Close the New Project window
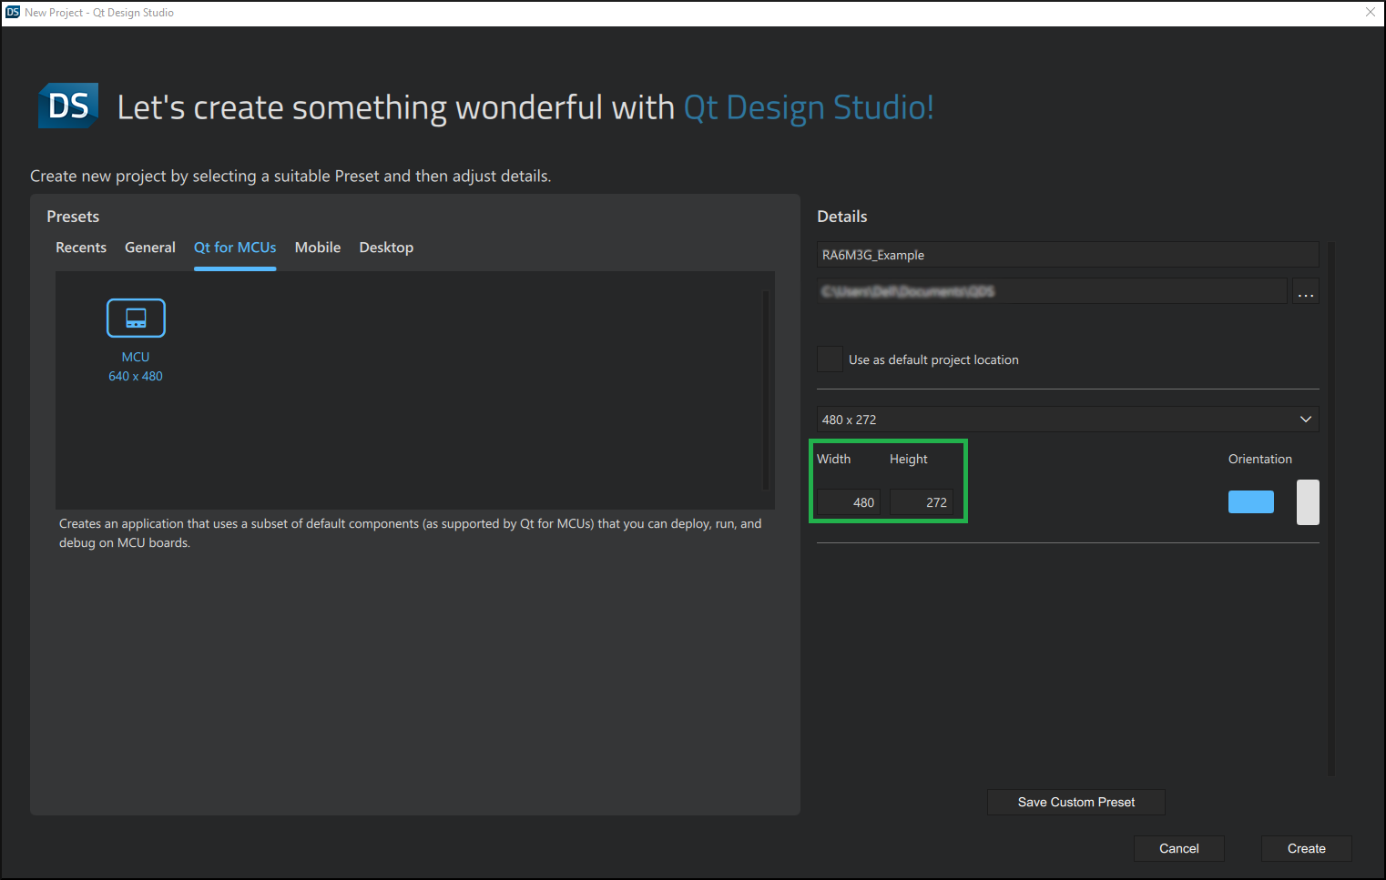 pos(1370,13)
